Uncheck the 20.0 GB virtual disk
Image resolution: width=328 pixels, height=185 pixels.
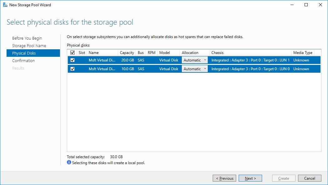click(x=72, y=60)
